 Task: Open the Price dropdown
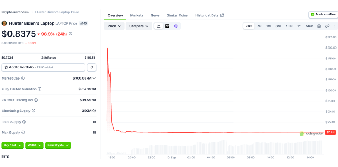(x=114, y=26)
